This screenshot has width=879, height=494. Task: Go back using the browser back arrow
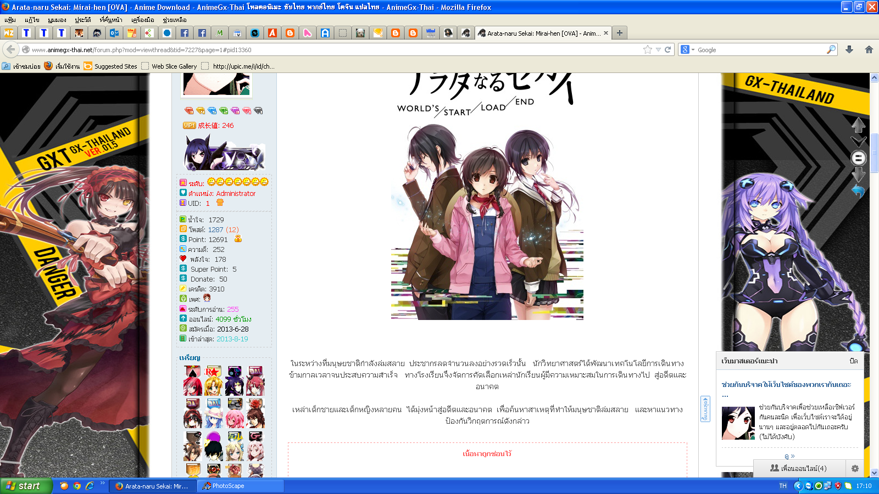[10, 49]
